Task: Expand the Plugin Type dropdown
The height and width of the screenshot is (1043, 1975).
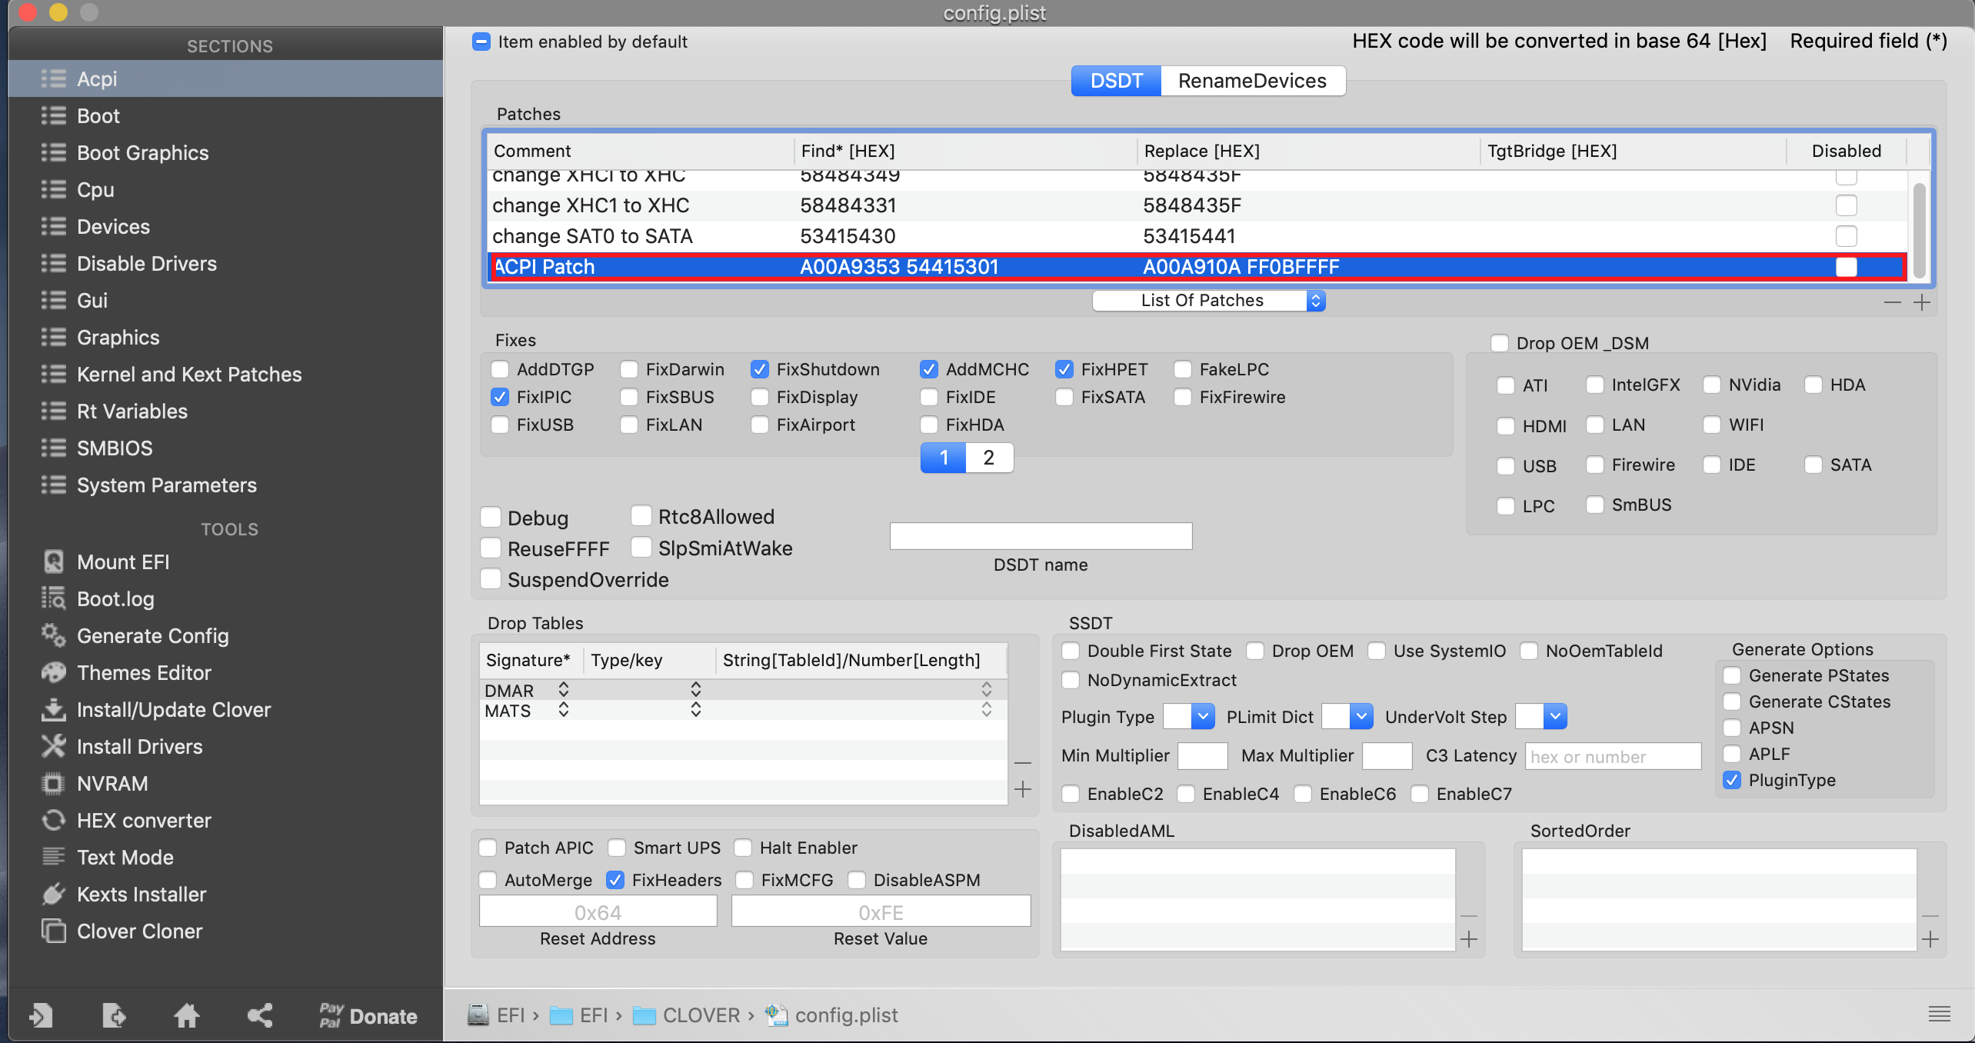Action: coord(1189,717)
